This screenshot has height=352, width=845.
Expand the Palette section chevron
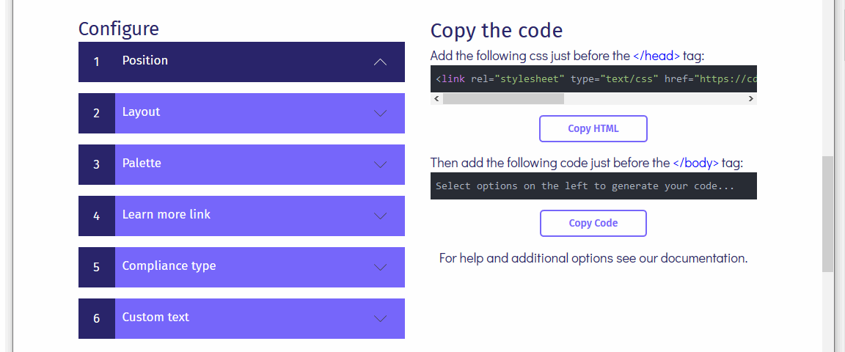[380, 165]
